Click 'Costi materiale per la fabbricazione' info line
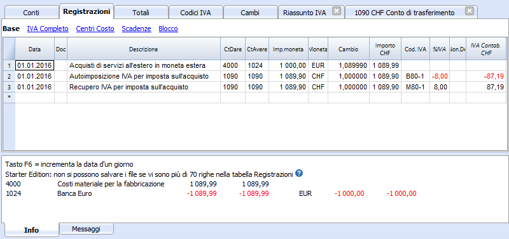 111,184
